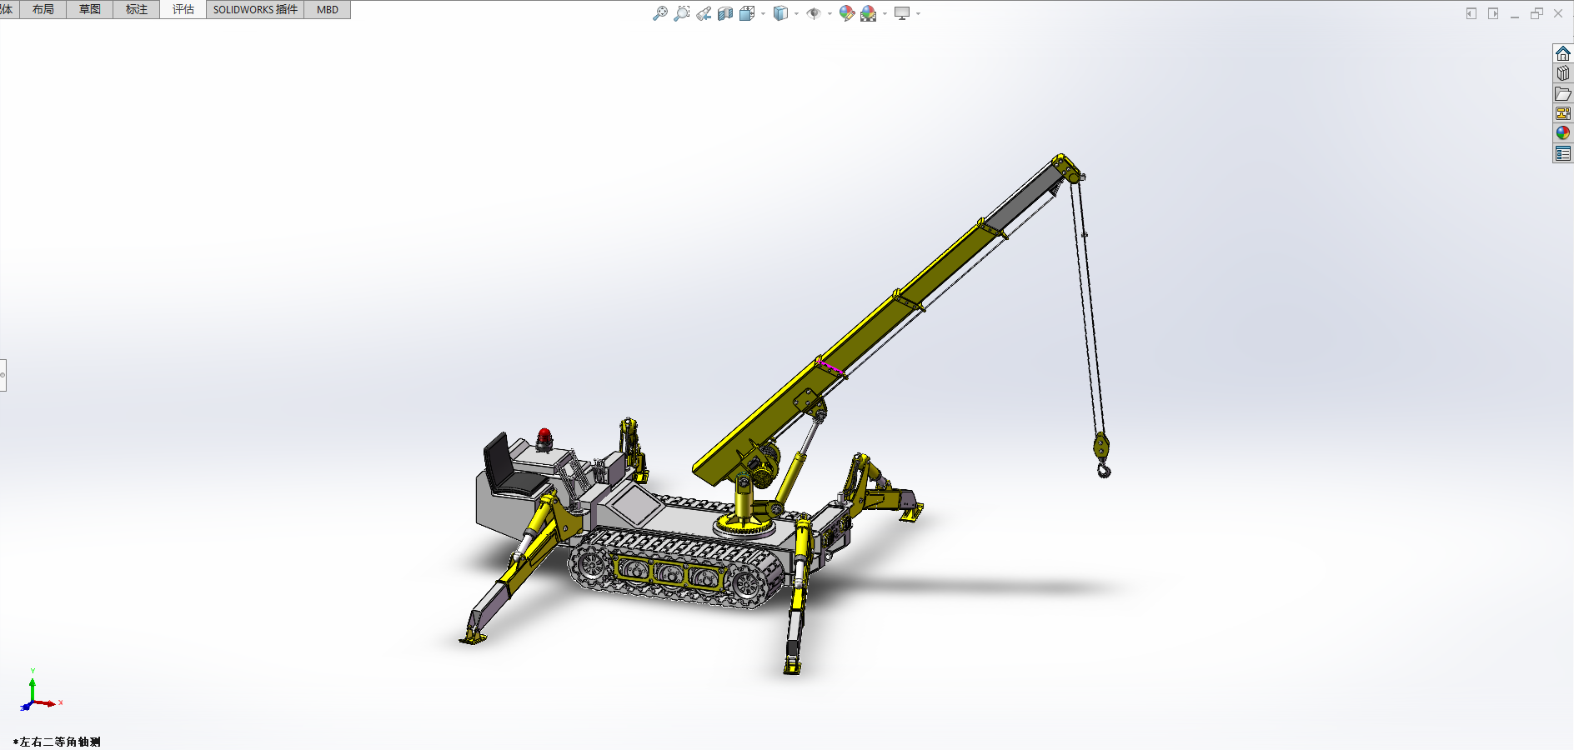This screenshot has height=750, width=1574.
Task: Switch to the 标注 tab
Action: click(x=137, y=9)
